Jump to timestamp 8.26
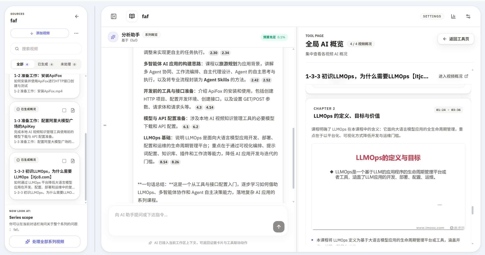Screen dimensions: 485x255 [175, 162]
